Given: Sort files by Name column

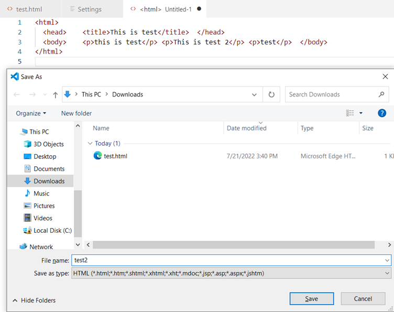Looking at the screenshot, I should (101, 128).
